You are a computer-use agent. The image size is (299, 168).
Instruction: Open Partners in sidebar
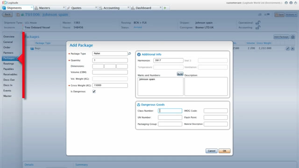(x=8, y=53)
